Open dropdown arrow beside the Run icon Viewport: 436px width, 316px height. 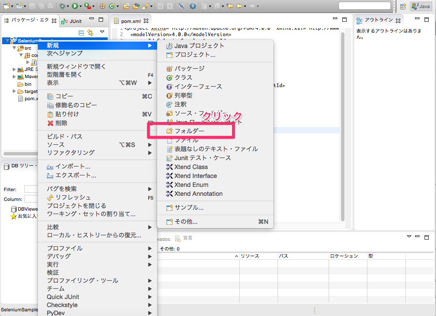(80, 6)
